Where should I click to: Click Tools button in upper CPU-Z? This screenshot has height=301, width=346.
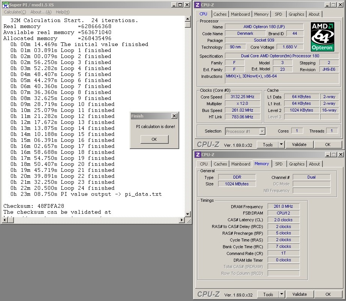point(268,145)
